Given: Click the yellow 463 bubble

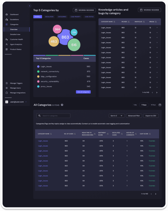Looking at the screenshot, I should coord(54,42).
